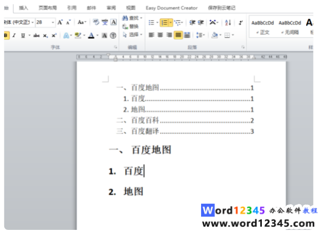Click the Character Shading icon
Image resolution: width=320 pixels, height=232 pixels.
pyautogui.click(x=105, y=36)
